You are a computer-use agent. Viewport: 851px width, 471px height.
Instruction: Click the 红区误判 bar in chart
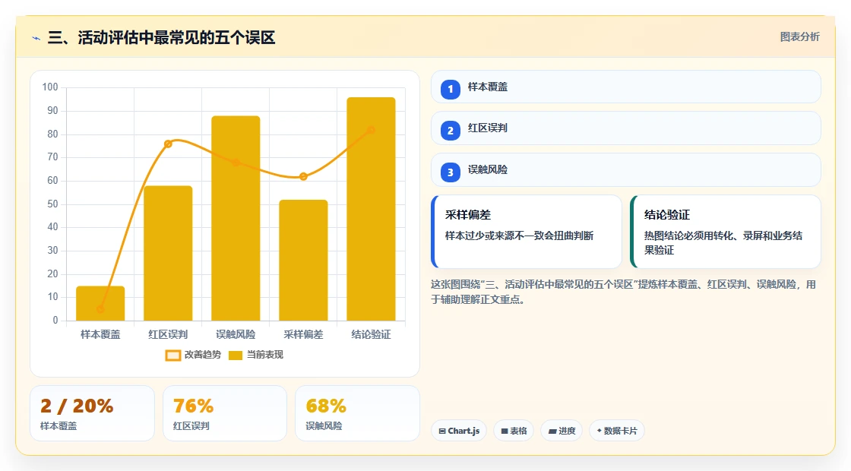point(168,254)
